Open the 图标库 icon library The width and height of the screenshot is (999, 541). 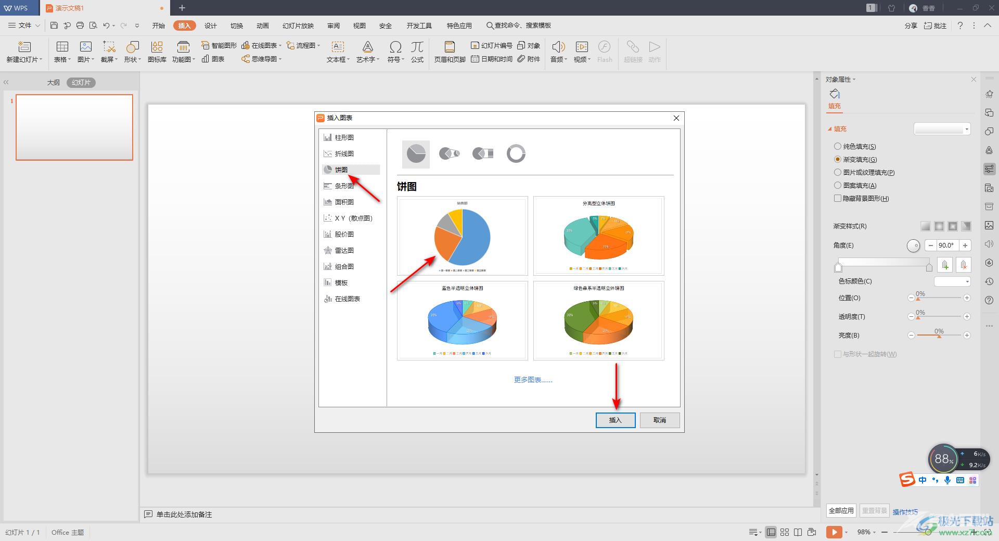[x=157, y=52]
